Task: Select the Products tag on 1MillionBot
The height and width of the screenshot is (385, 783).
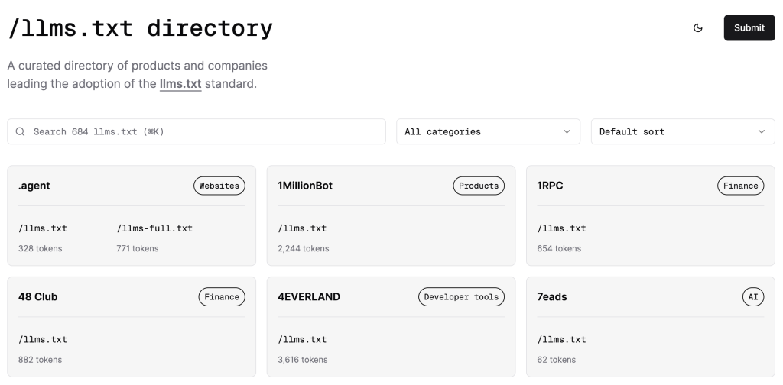Action: [479, 186]
